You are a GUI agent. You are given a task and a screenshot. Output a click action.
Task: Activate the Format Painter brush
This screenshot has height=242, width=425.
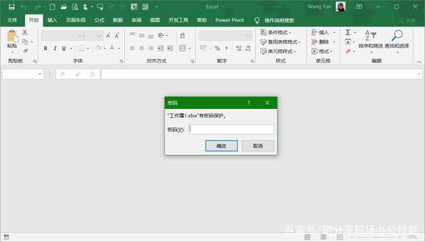pos(25,51)
